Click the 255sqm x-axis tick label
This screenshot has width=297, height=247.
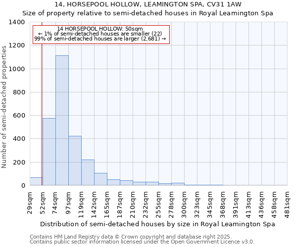(x=158, y=201)
